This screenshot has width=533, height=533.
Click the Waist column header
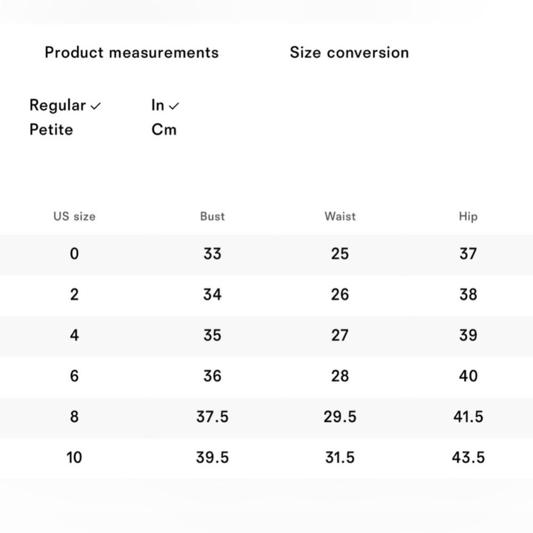[x=340, y=216]
